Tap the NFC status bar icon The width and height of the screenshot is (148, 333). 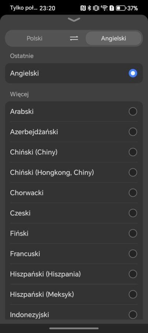tap(83, 8)
